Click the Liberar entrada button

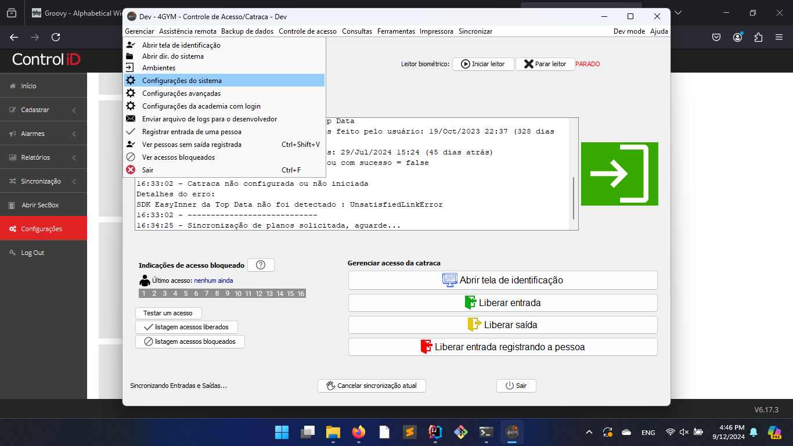(503, 303)
